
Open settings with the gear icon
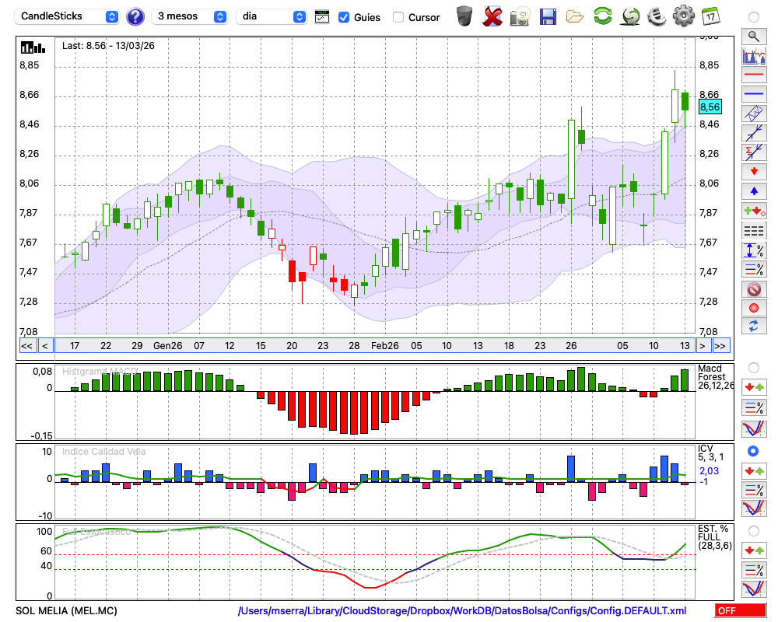tap(683, 16)
